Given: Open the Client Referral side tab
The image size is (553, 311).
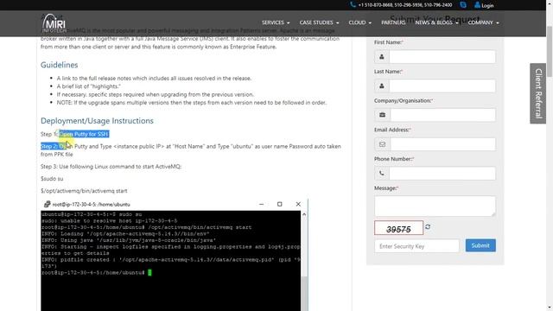Looking at the screenshot, I should (x=537, y=93).
